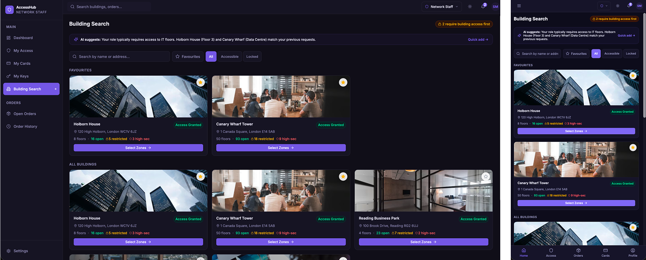This screenshot has height=260, width=646.
Task: Open Settings at the sidebar bottom
Action: click(31, 251)
